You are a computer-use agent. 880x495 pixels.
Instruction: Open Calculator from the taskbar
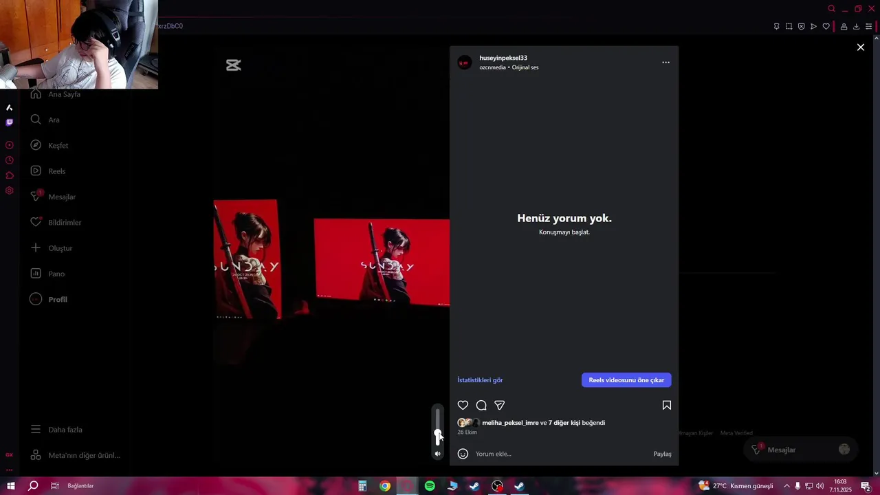362,486
